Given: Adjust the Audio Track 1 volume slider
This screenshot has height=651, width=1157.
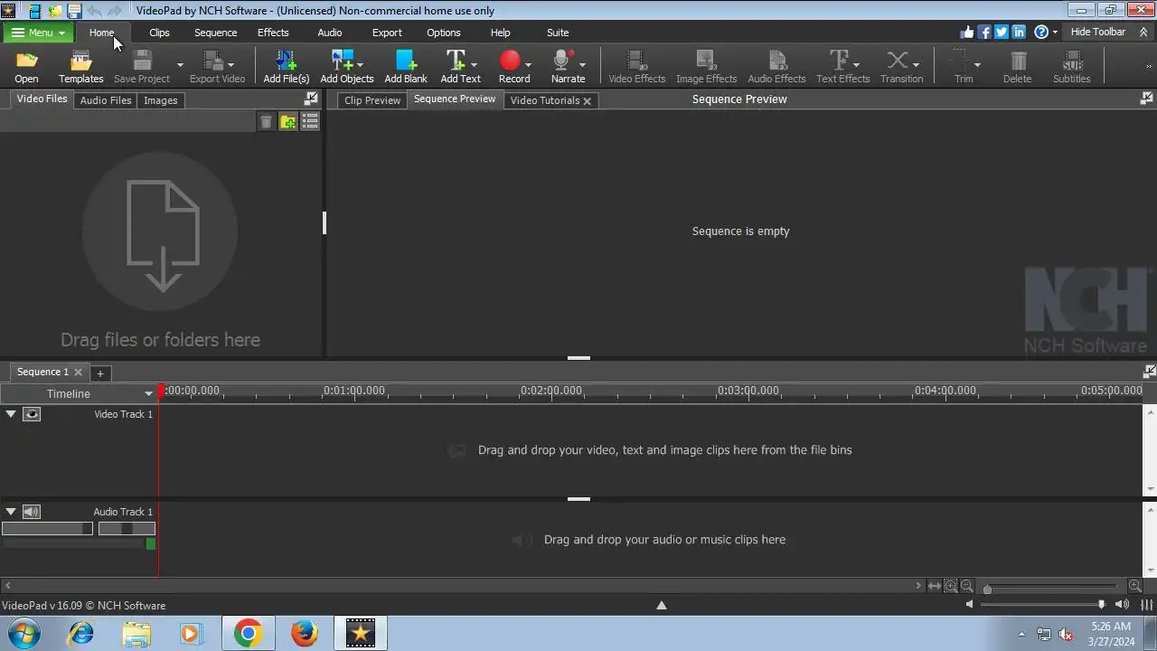Looking at the screenshot, I should tap(47, 528).
